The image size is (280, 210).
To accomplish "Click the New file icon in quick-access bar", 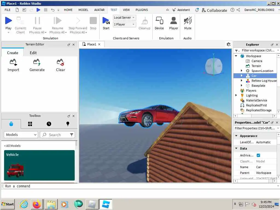I will (17, 10).
